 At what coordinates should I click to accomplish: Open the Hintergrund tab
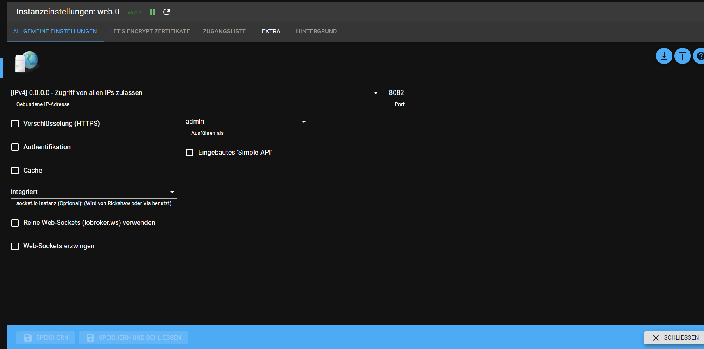(x=317, y=31)
